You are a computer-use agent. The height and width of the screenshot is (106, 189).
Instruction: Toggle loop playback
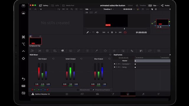(125, 32)
